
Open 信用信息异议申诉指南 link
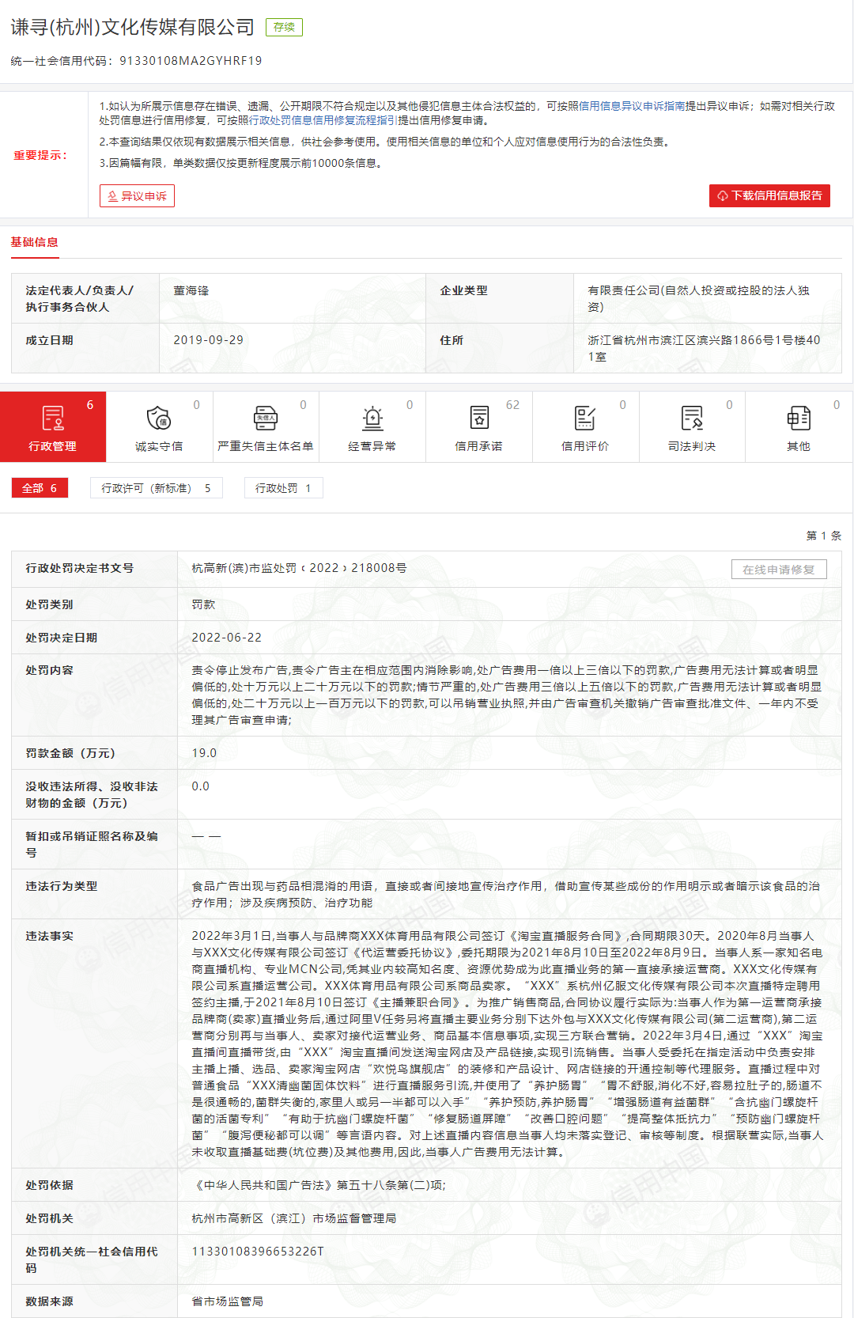(632, 106)
